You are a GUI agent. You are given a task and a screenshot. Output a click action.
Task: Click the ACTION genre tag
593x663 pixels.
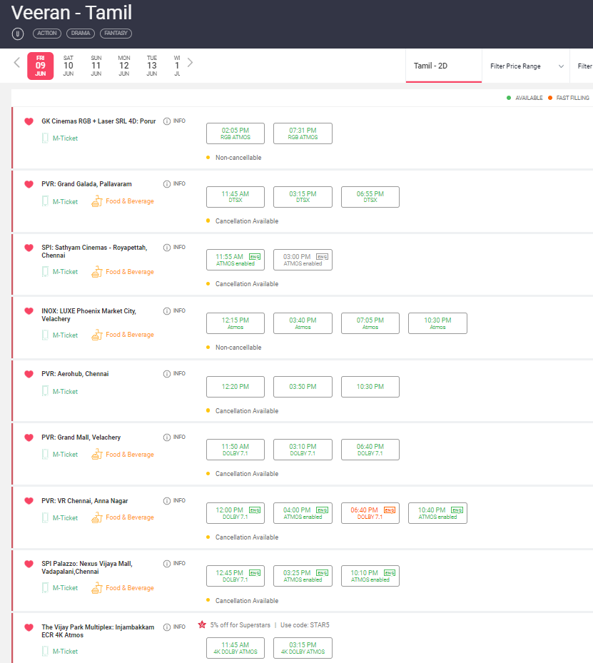click(47, 33)
